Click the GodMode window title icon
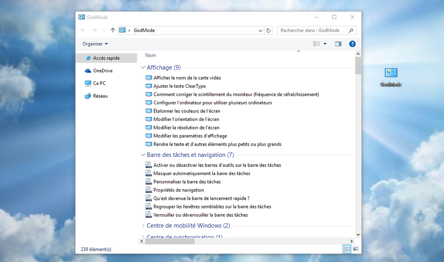Screen dimensions: 444x262 pyautogui.click(x=82, y=17)
